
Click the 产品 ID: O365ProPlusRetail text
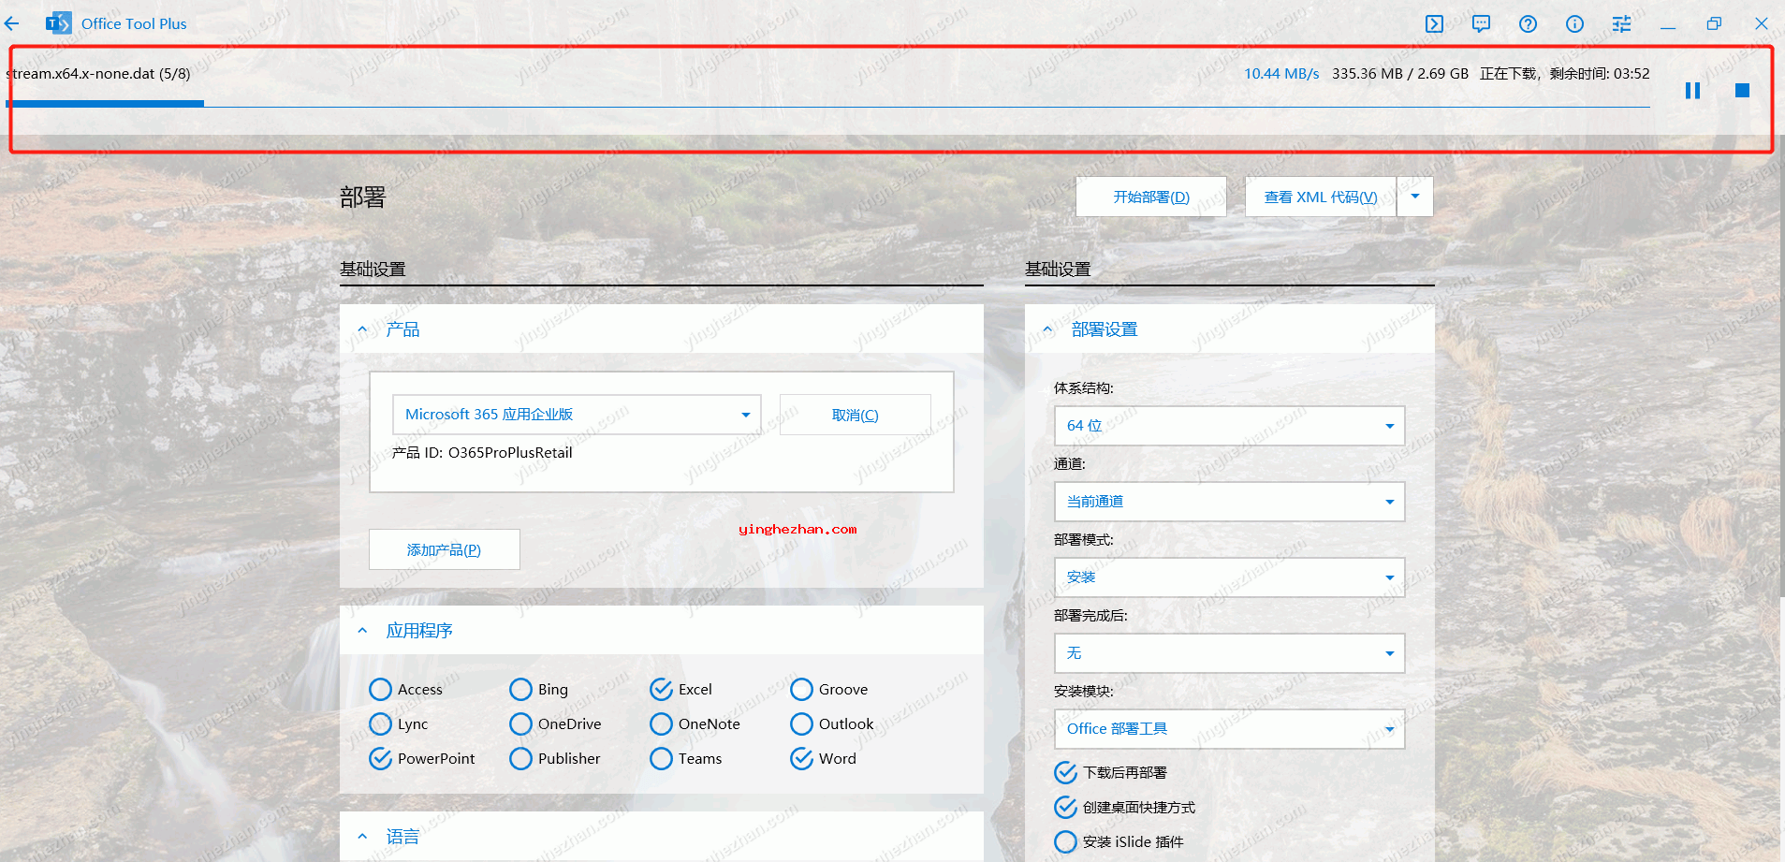pyautogui.click(x=482, y=453)
